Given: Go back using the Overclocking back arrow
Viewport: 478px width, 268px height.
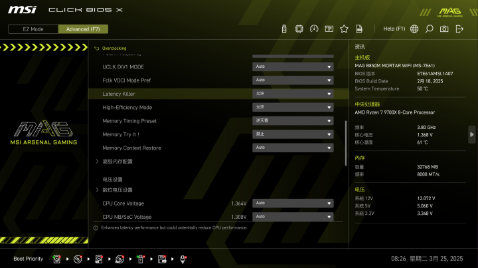Looking at the screenshot, I should [97, 49].
